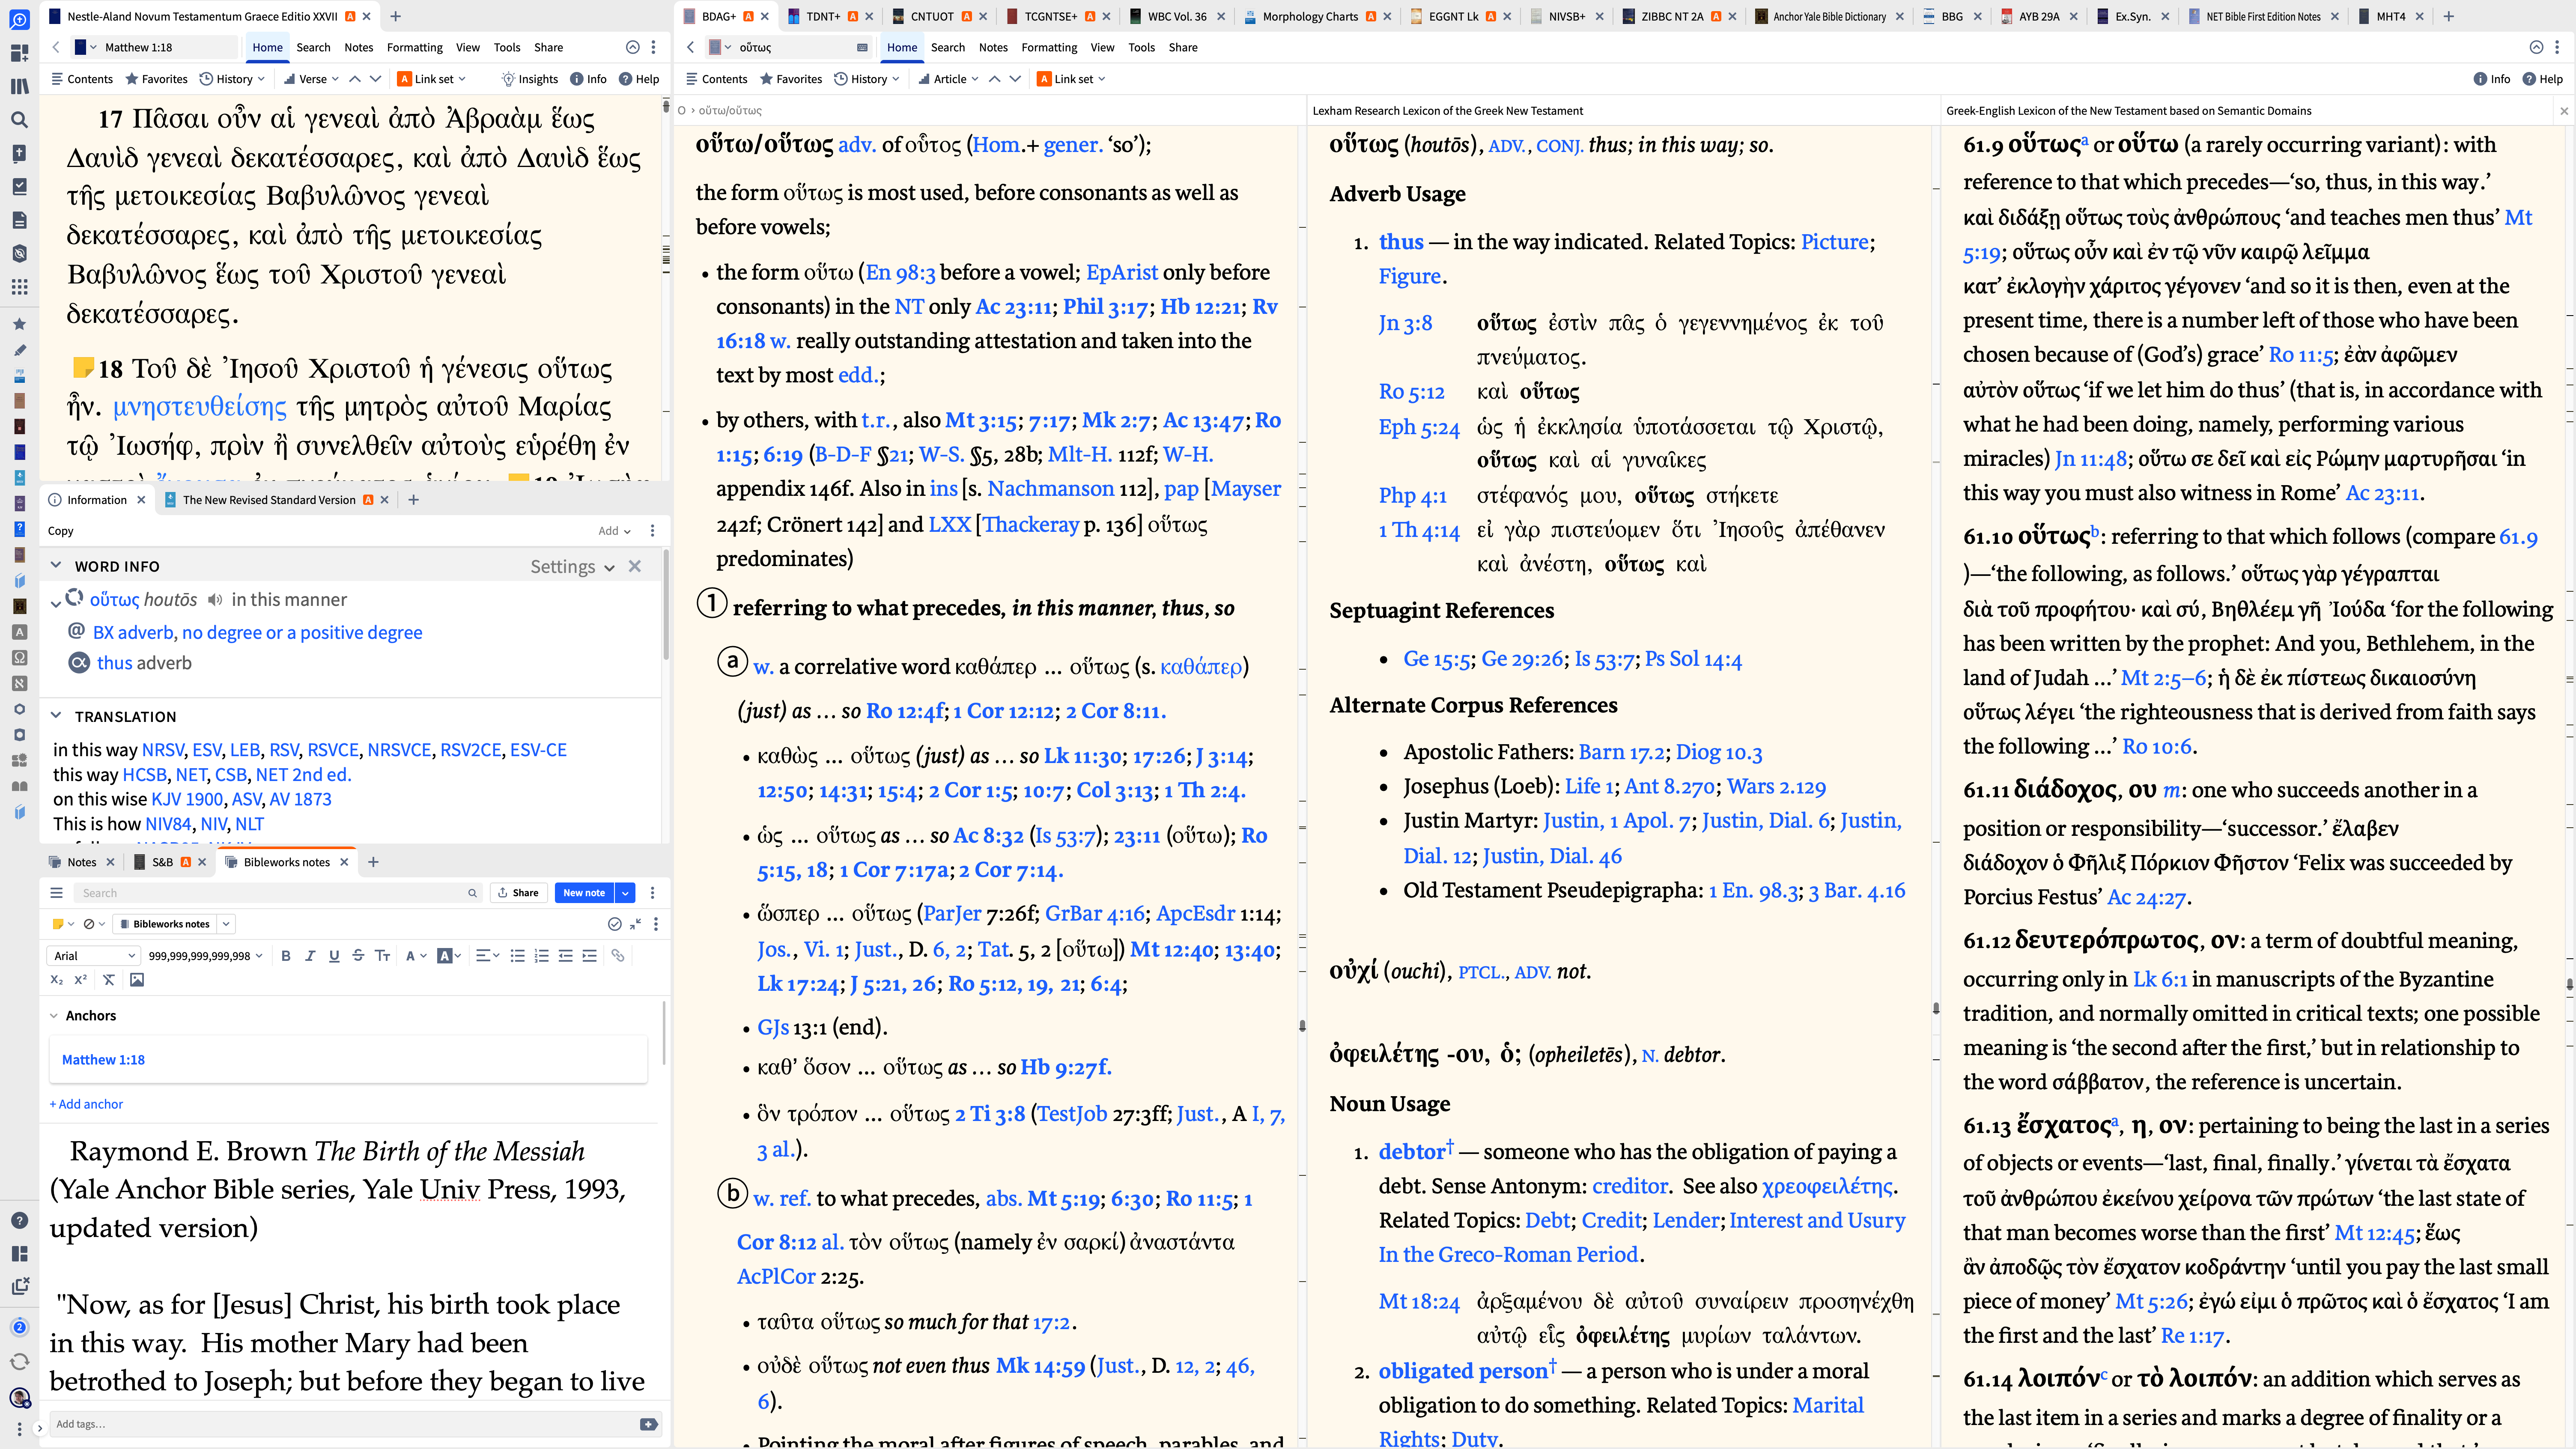Collapse the WORD INFO section
Image resolution: width=2576 pixels, height=1449 pixels.
pyautogui.click(x=56, y=566)
